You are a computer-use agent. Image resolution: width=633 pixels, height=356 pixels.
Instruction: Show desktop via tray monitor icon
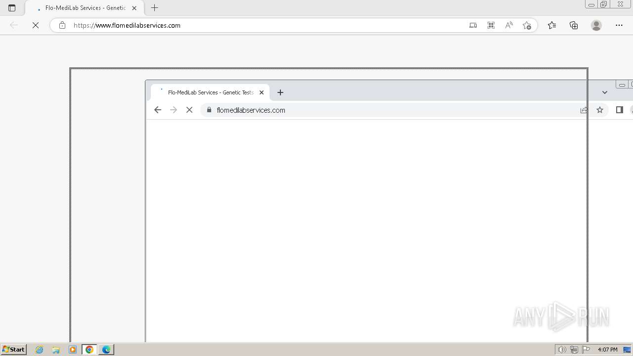(x=627, y=350)
